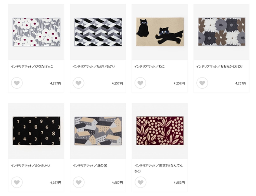This screenshot has height=196, width=256.
Task: Open インテリアマット／北の国 product title
Action: click(x=90, y=166)
